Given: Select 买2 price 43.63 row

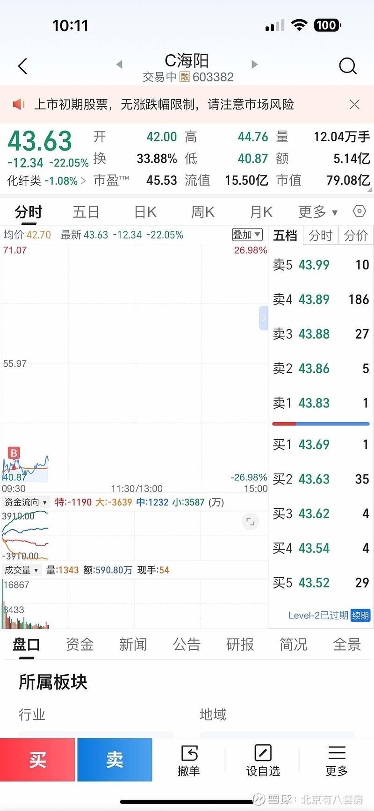Looking at the screenshot, I should [321, 479].
